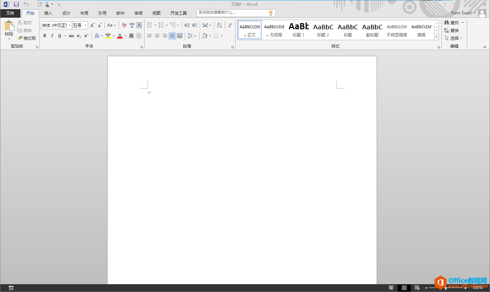Screen dimensions: 490x292
Task: Apply the 标题 2 style
Action: click(323, 30)
